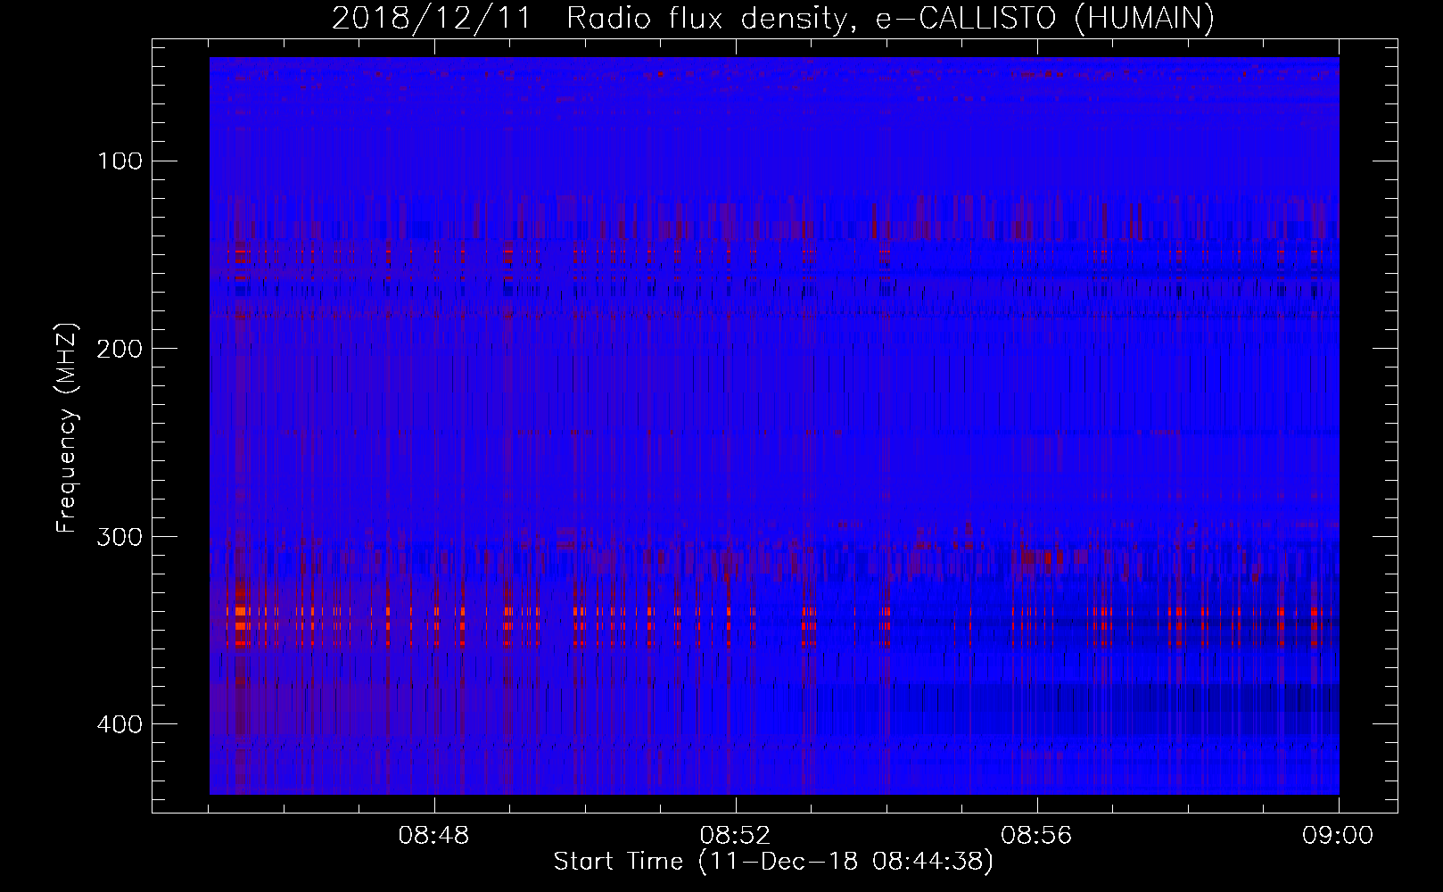Click the '08:48' time axis label
The width and height of the screenshot is (1443, 892).
pos(433,836)
